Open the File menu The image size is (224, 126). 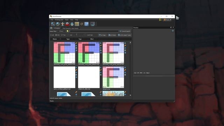point(52,20)
